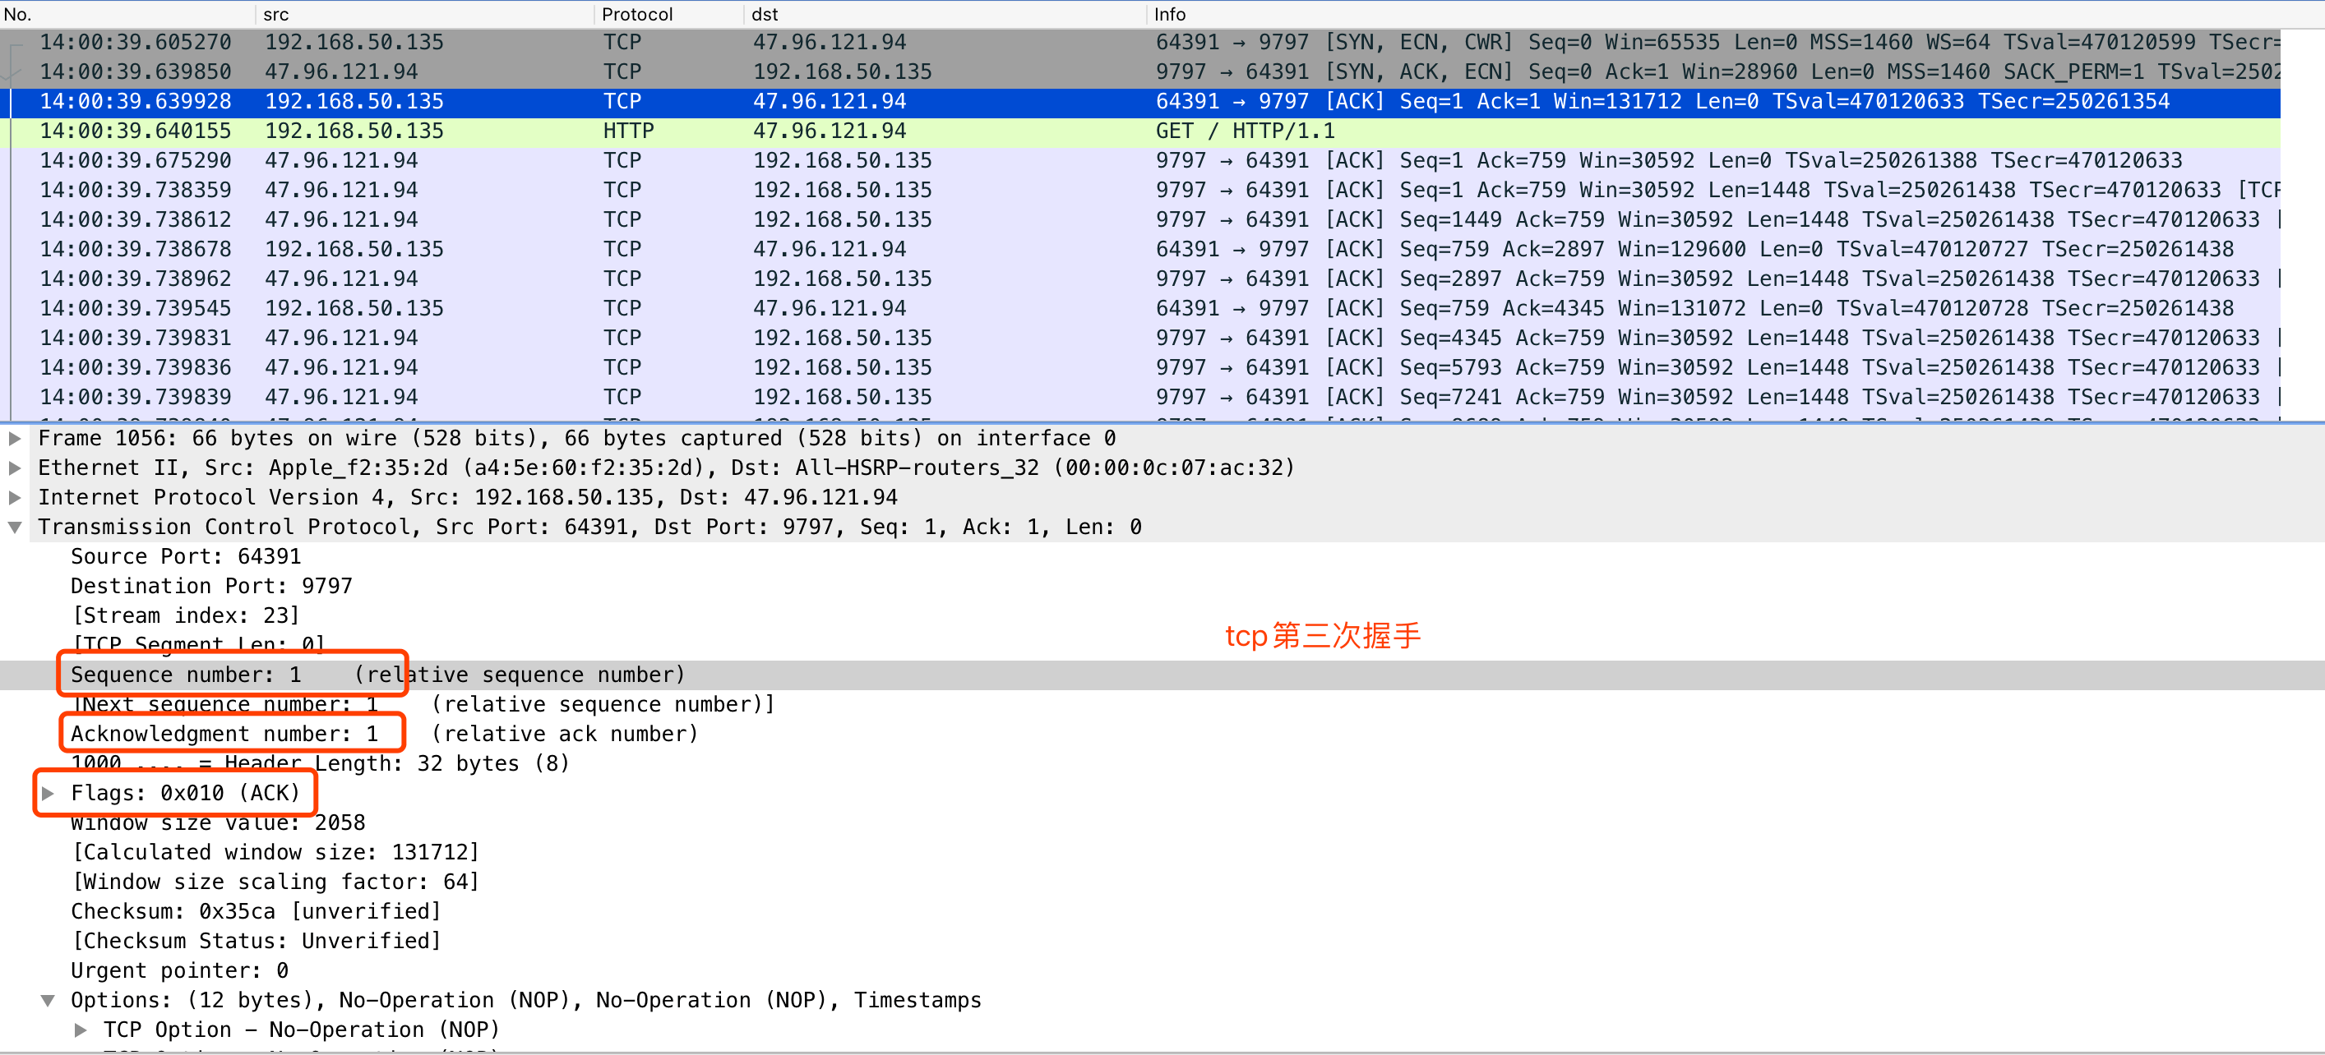
Task: Select the packet with Seq=4345 at 14:00:39.739831
Action: 1141,339
